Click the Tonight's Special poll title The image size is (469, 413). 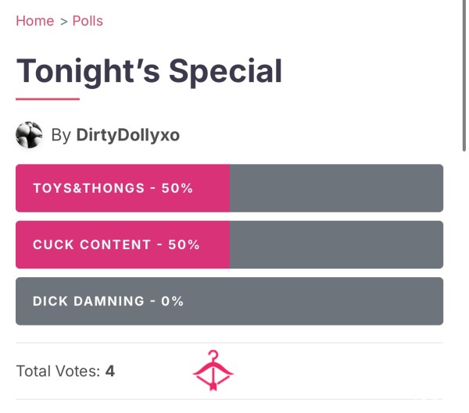[x=149, y=72]
